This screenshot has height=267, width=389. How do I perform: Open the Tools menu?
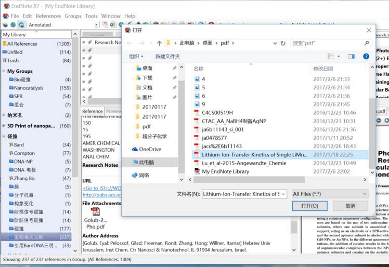[x=91, y=16]
